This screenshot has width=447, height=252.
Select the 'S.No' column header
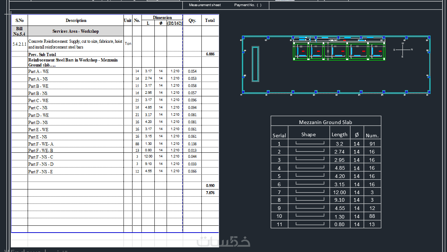pos(19,20)
